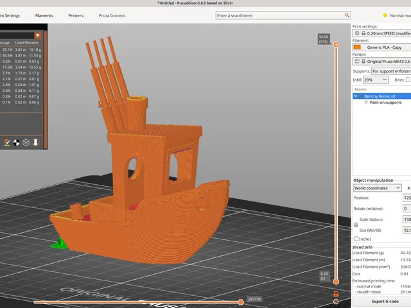
Task: Click the 'Name' column header in object list
Action: pos(360,89)
